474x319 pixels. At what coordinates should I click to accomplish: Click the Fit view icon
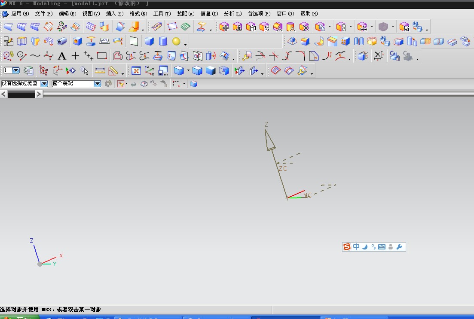(136, 71)
